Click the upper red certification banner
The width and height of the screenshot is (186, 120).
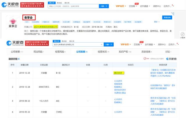(x=32, y=5)
